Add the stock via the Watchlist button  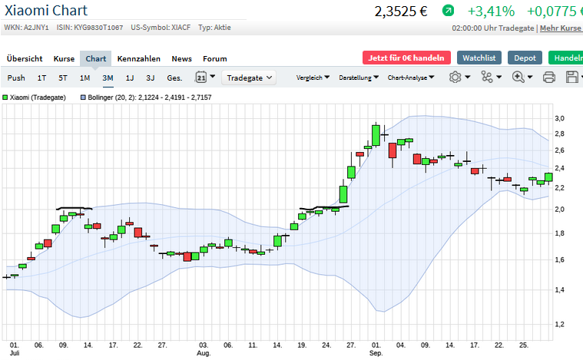479,58
